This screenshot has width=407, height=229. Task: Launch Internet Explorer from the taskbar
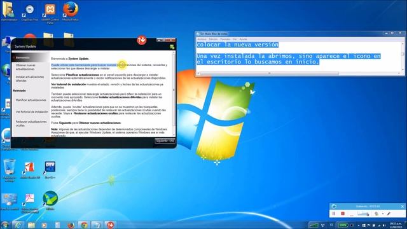point(18,225)
